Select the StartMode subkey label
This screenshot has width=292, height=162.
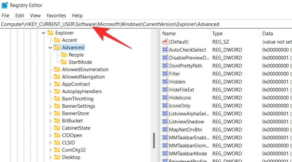[x=80, y=62]
